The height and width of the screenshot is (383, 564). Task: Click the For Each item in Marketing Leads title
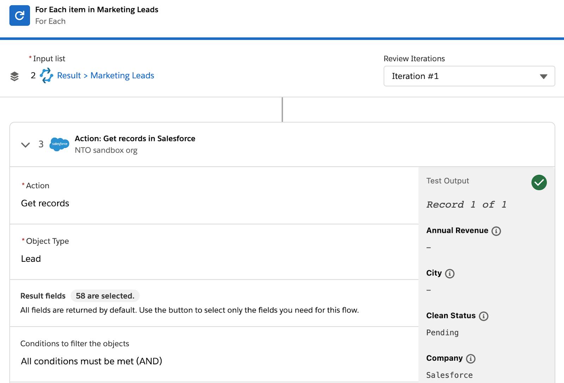click(x=97, y=10)
